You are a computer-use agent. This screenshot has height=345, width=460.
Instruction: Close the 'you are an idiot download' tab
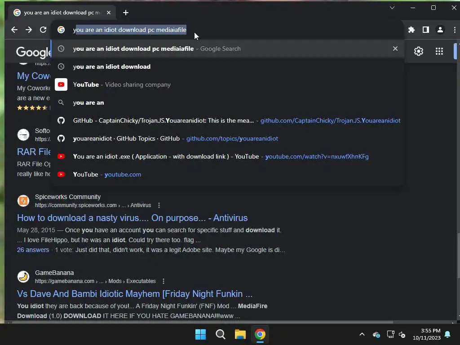[x=109, y=13]
